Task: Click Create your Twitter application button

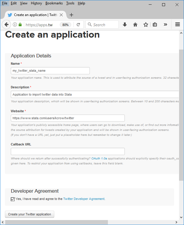Action: (x=29, y=214)
